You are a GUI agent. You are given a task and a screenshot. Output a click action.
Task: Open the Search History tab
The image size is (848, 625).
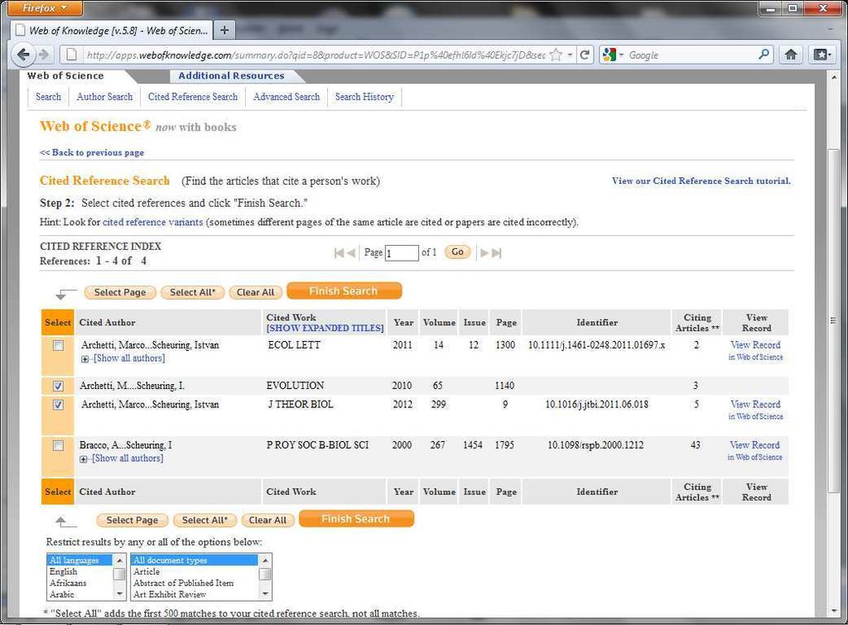pos(364,97)
